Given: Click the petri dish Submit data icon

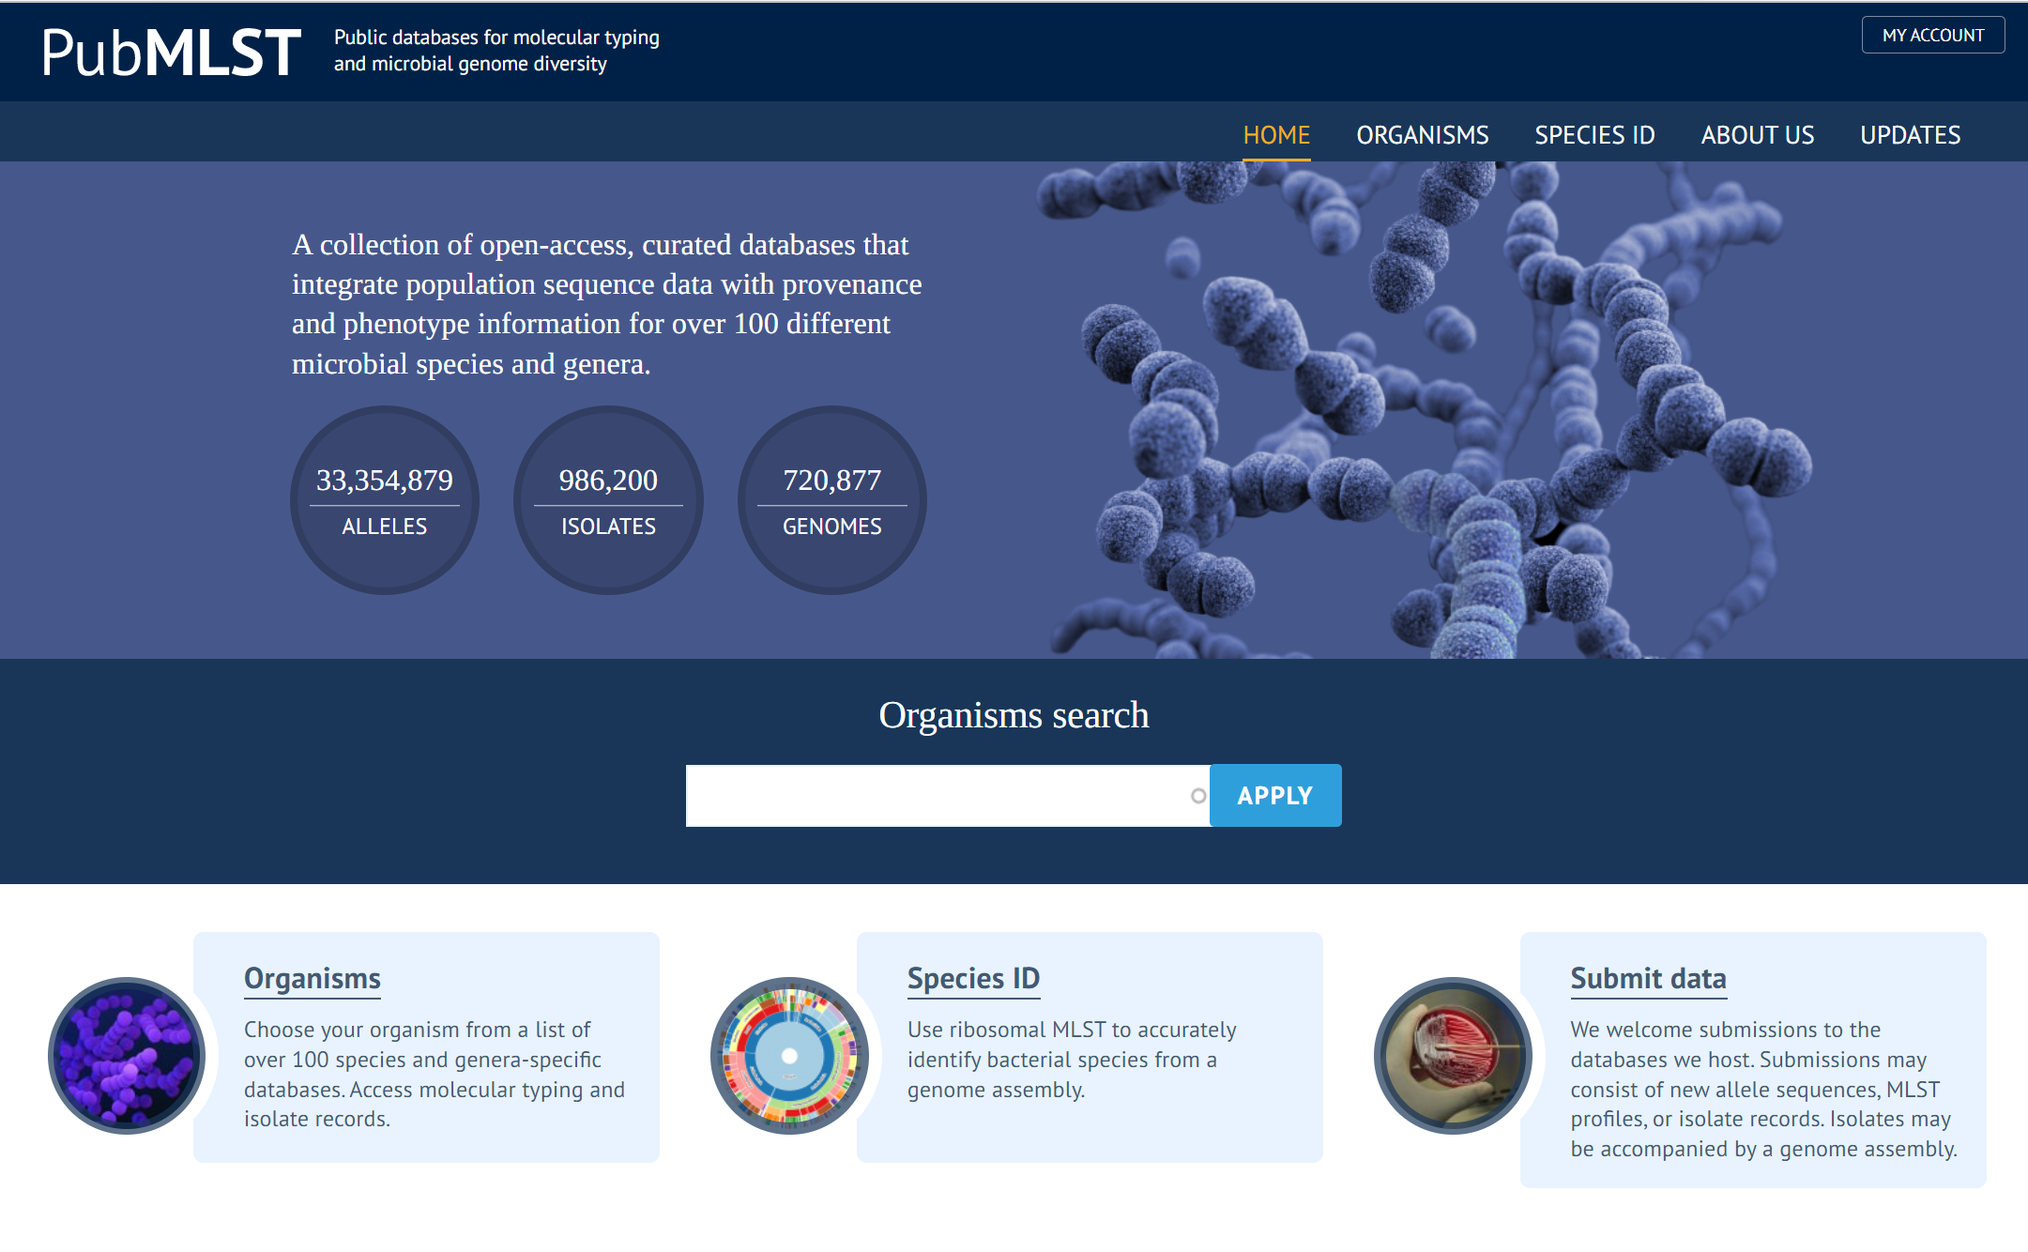Looking at the screenshot, I should pos(1453,1056).
